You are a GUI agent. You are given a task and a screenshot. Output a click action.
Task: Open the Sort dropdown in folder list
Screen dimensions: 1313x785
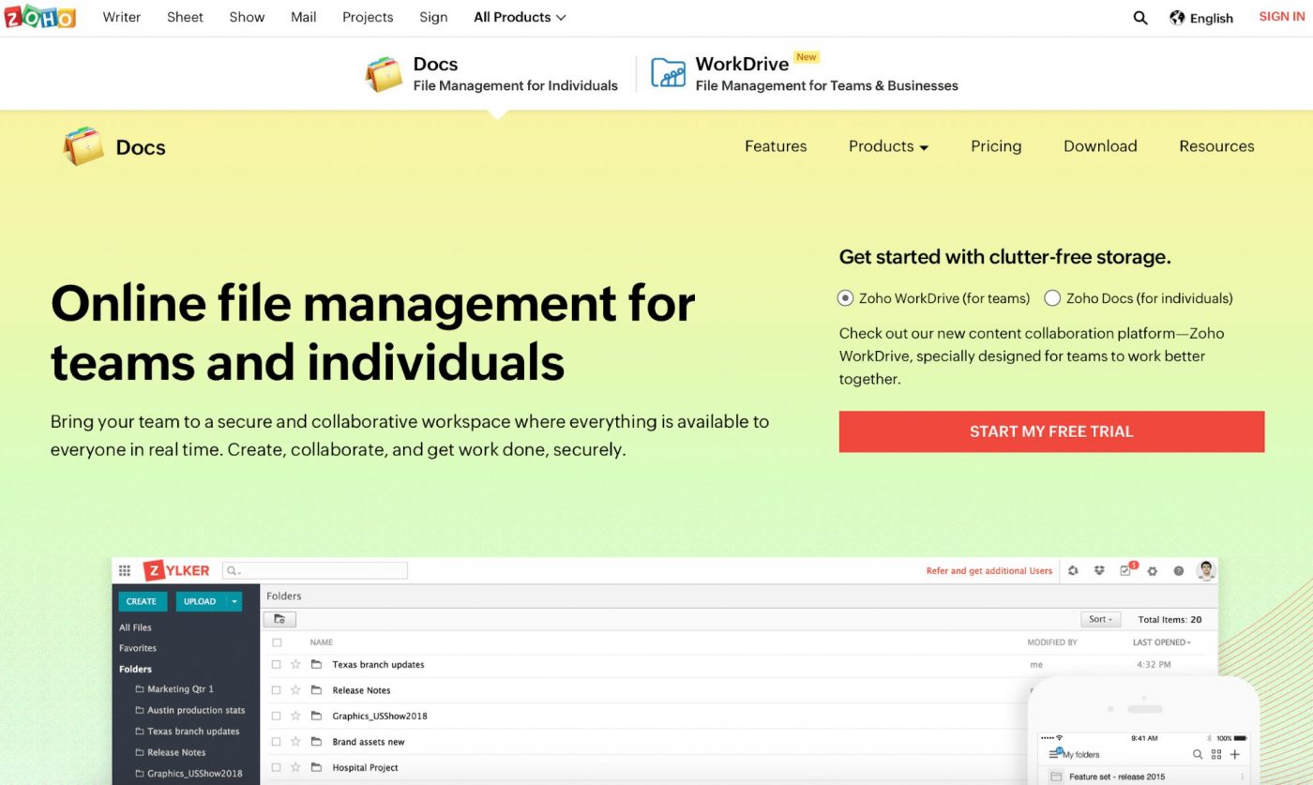click(1101, 619)
